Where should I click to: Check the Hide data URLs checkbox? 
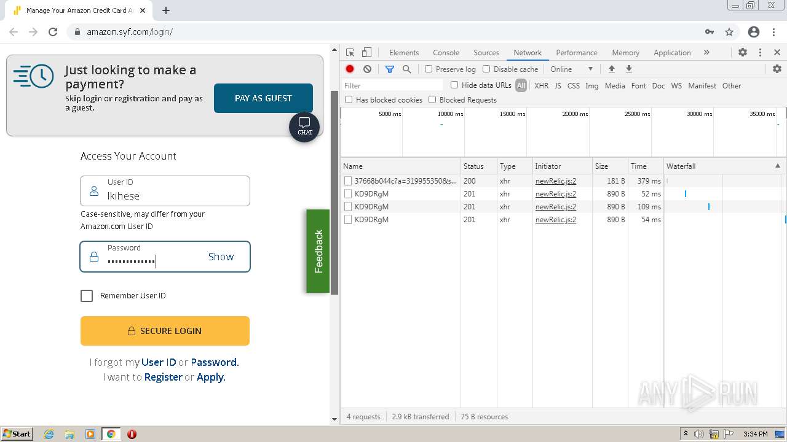coord(454,85)
